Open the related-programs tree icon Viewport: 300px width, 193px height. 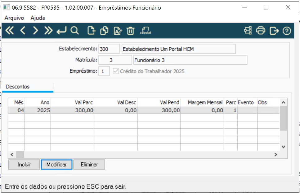tap(248, 31)
